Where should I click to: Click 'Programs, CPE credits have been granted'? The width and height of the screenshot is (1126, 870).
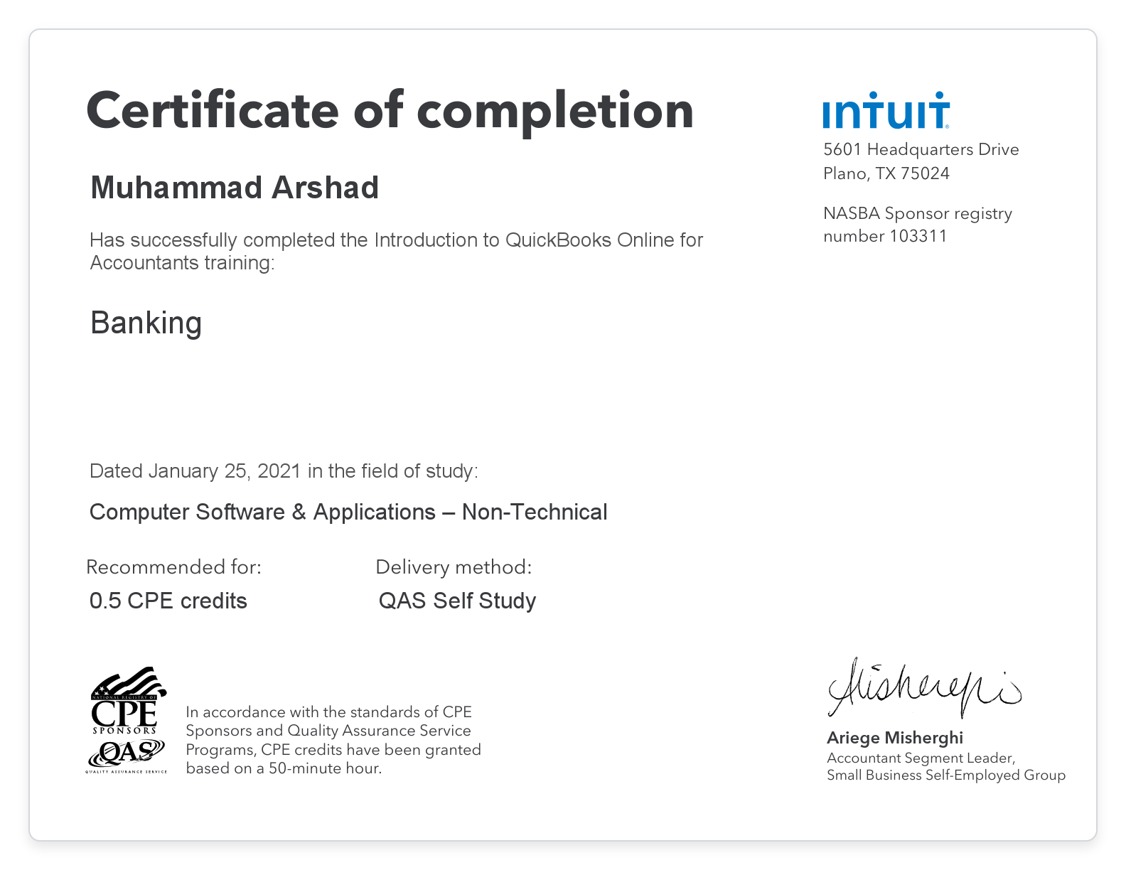333,750
